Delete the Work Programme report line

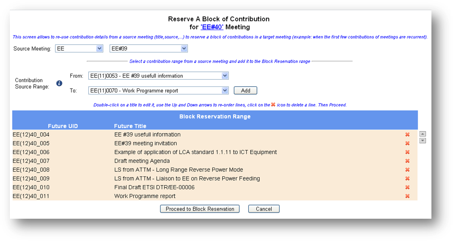[407, 196]
